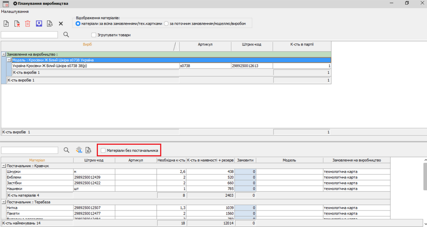Viewport: 427px width, 227px height.
Task: Click the materials search input field
Action: 29,150
